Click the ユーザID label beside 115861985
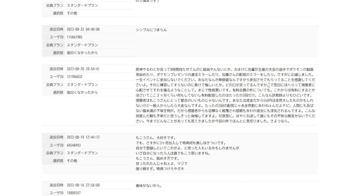 (56, 37)
